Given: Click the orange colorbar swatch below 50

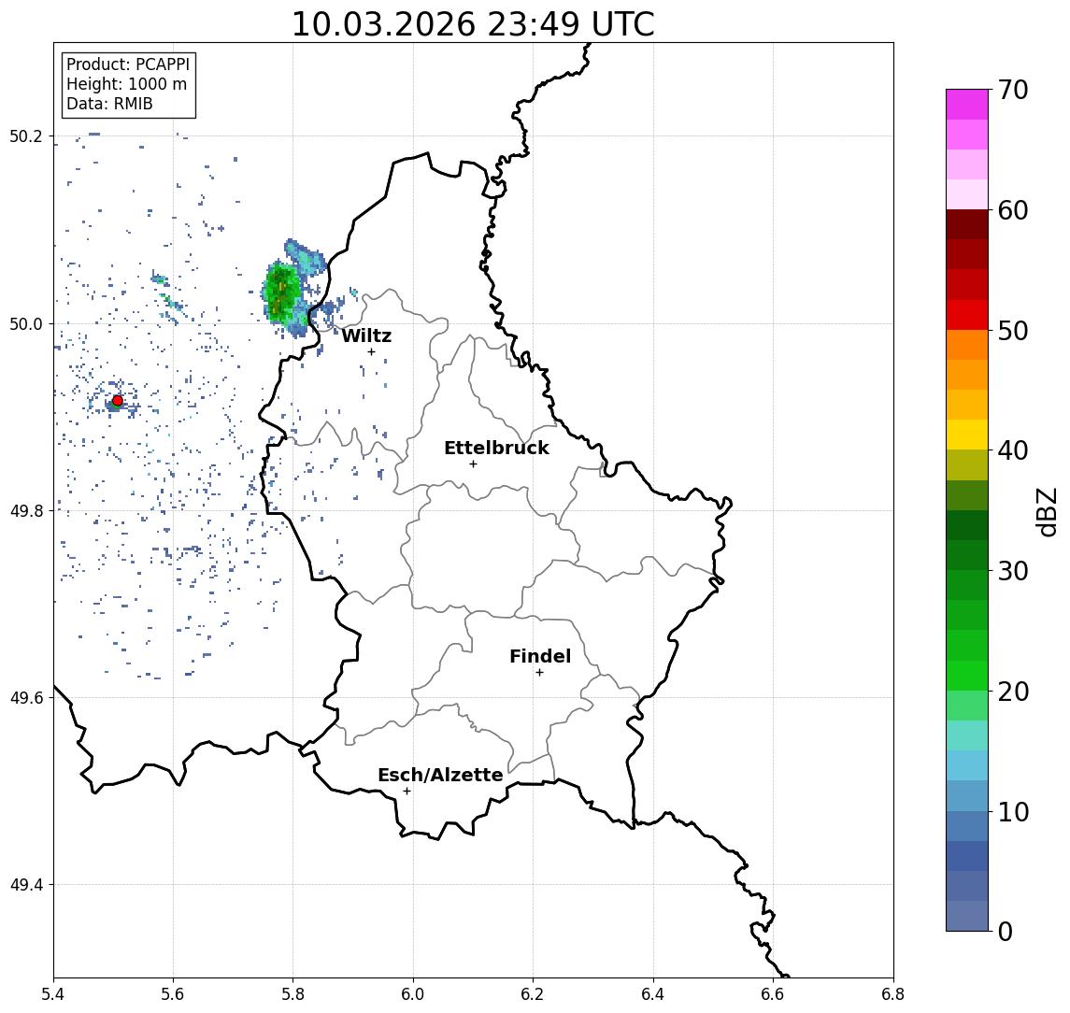Looking at the screenshot, I should click(967, 345).
